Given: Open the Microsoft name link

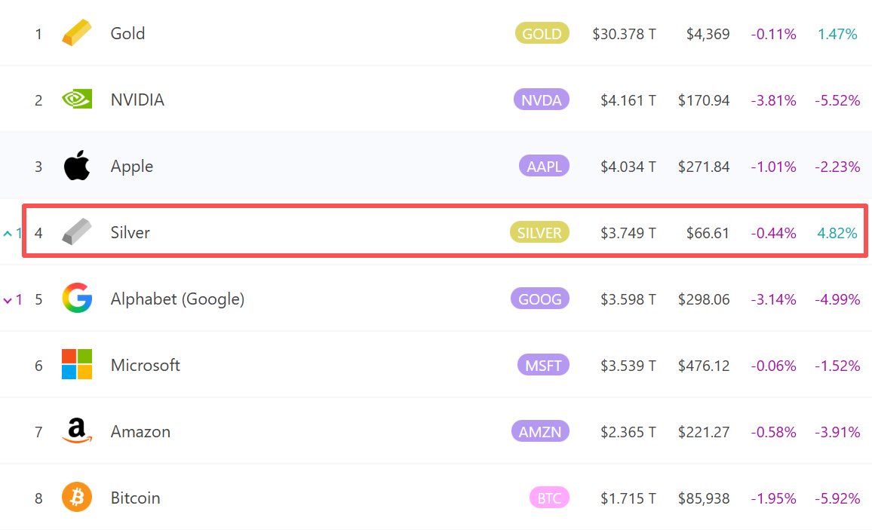Looking at the screenshot, I should tap(146, 365).
